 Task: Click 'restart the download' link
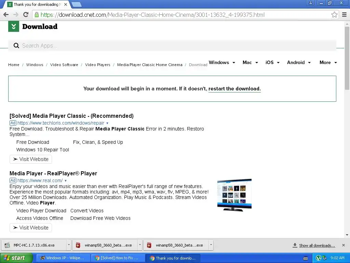coord(234,89)
